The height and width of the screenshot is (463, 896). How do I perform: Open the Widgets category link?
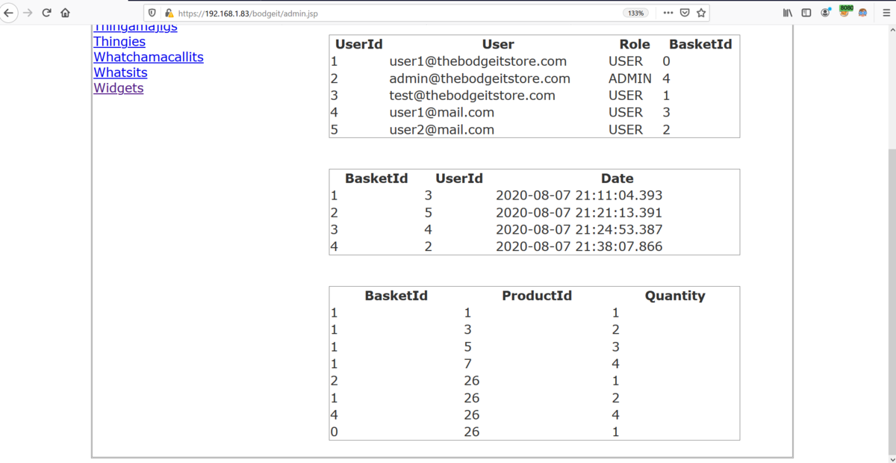[118, 87]
